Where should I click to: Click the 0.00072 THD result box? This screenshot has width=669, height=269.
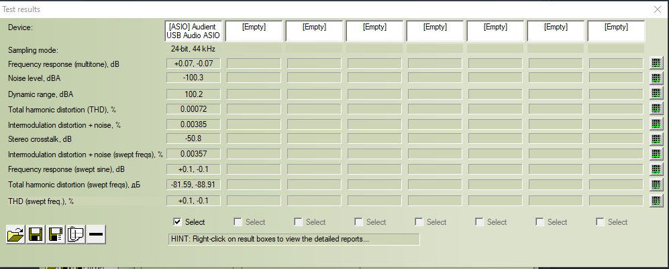pos(194,109)
